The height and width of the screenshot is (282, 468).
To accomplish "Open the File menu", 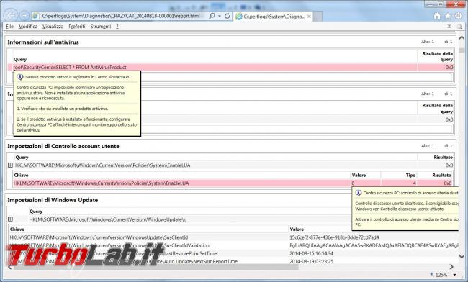I will [x=9, y=26].
